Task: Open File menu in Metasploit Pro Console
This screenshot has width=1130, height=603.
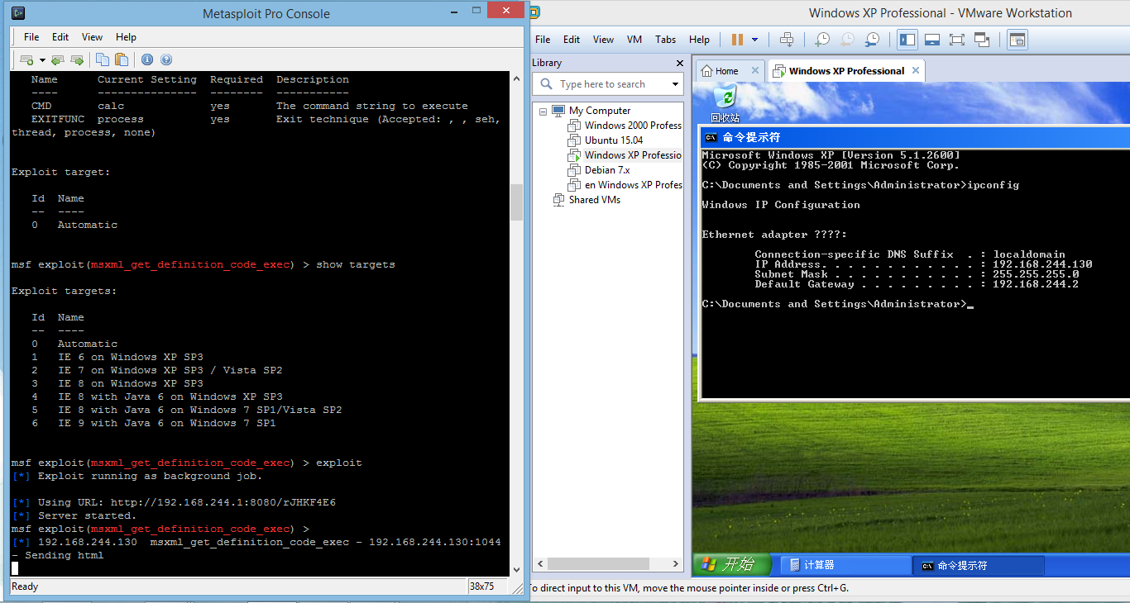Action: (x=31, y=37)
